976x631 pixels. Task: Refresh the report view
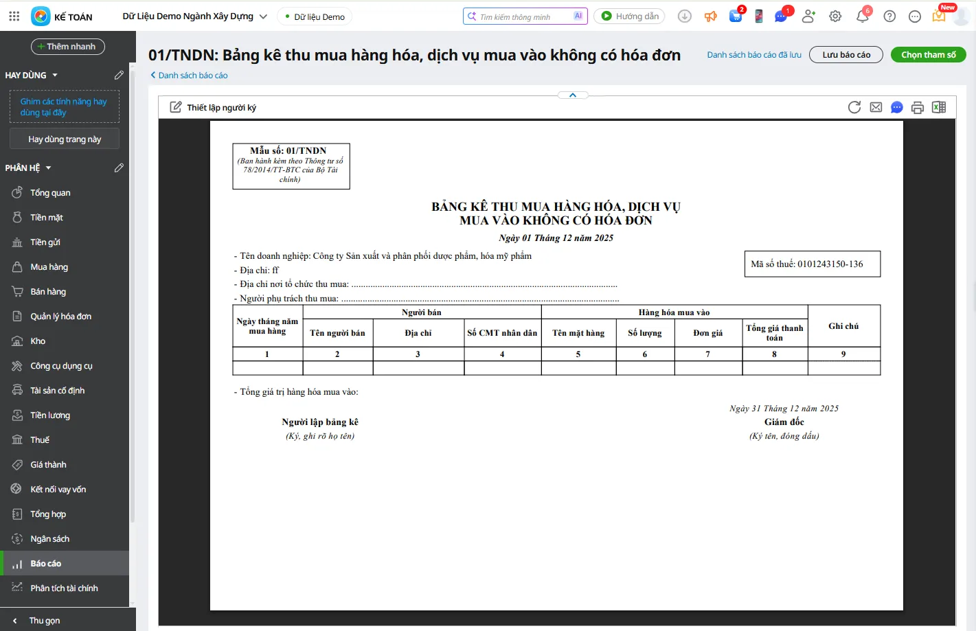pyautogui.click(x=854, y=107)
